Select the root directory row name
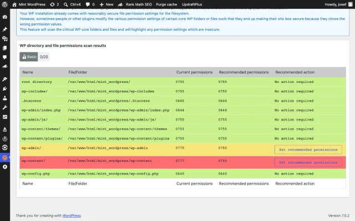The image size is (355, 221). click(x=37, y=82)
